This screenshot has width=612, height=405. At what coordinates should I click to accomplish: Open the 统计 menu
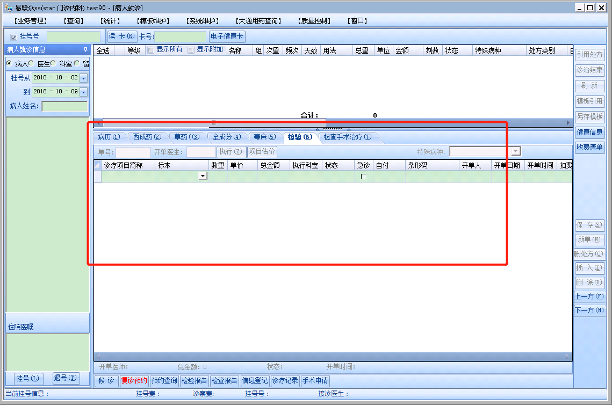pyautogui.click(x=110, y=21)
